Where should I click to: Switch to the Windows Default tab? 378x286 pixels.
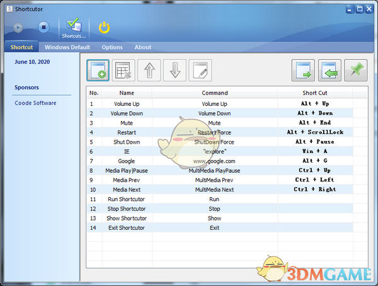(67, 47)
